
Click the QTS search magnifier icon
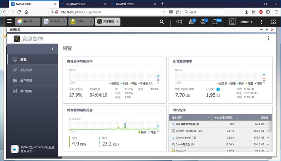[x=162, y=22]
